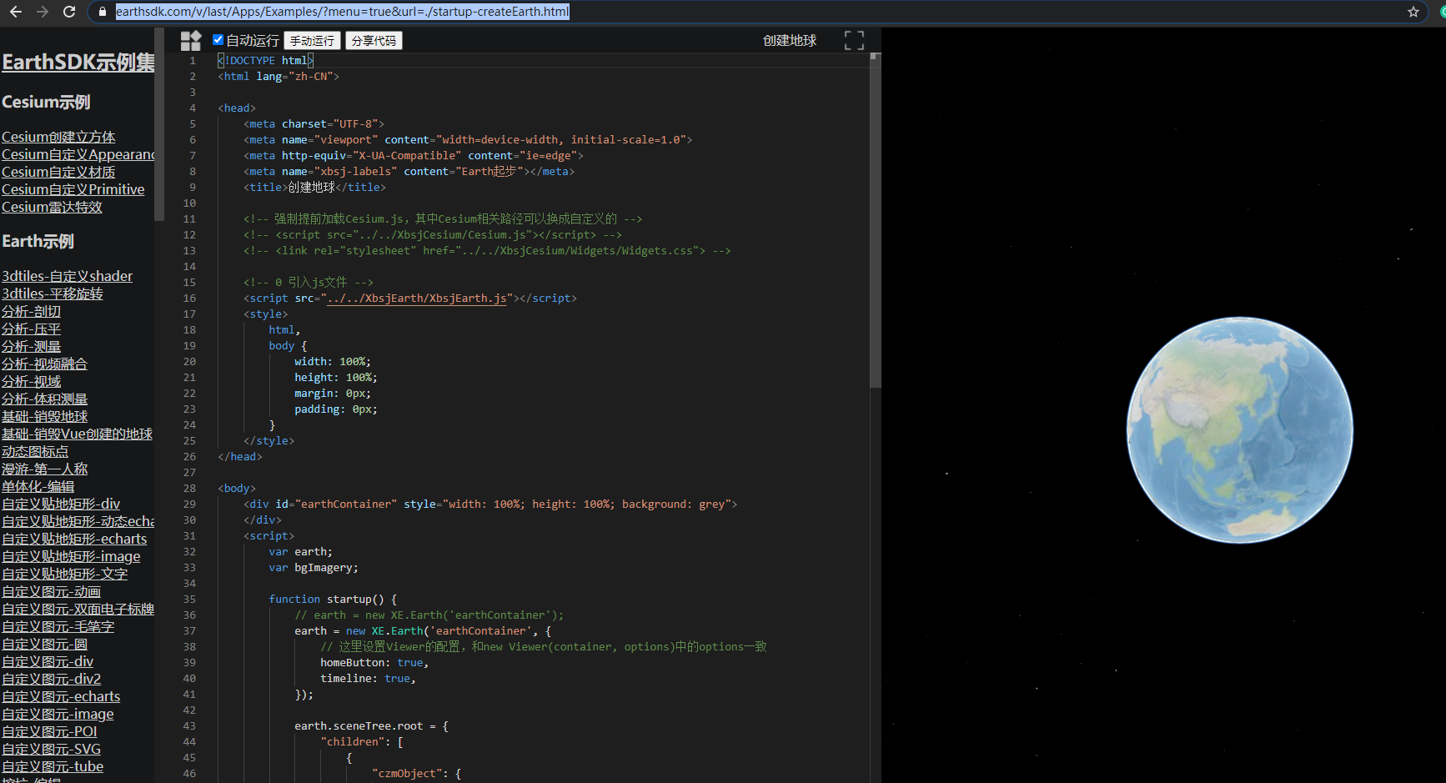1446x783 pixels.
Task: Toggle the layout grid icon beside 自动运行
Action: tap(191, 41)
